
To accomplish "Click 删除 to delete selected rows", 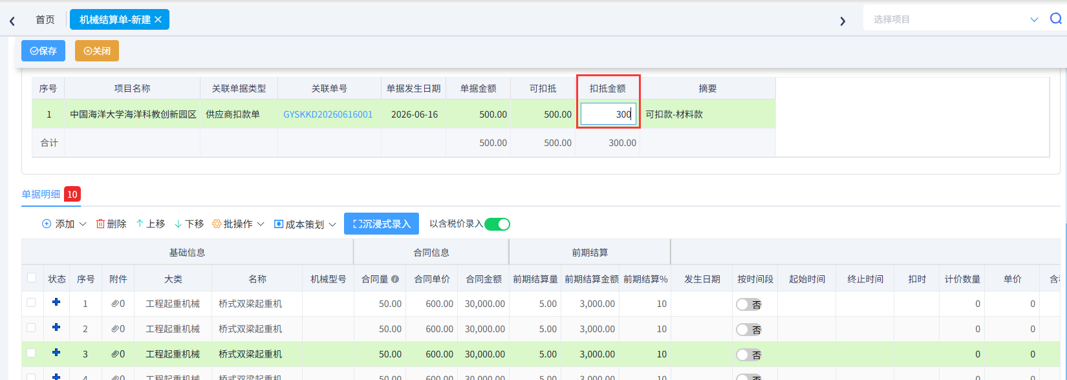I will tap(111, 224).
